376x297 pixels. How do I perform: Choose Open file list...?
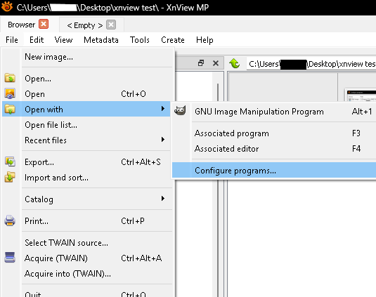click(x=86, y=125)
